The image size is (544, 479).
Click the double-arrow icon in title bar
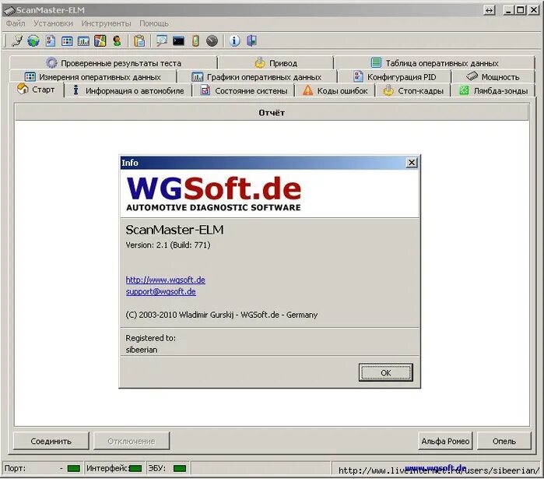click(x=490, y=10)
